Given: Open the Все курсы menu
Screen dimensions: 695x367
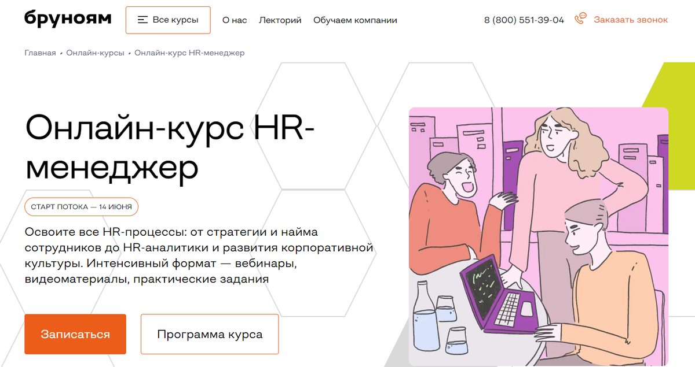Looking at the screenshot, I should (168, 20).
